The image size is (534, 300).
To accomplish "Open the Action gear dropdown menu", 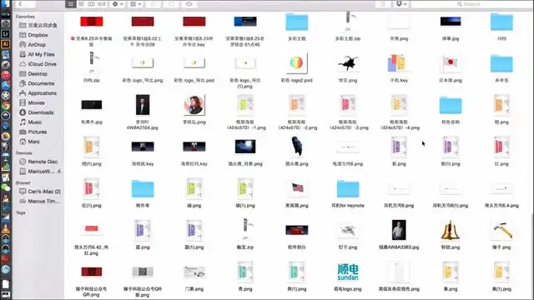I will [118, 4].
